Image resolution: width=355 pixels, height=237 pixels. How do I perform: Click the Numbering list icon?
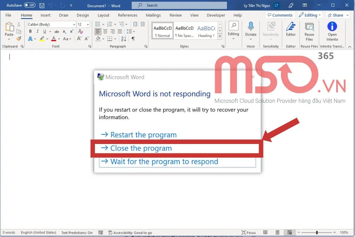109,24
